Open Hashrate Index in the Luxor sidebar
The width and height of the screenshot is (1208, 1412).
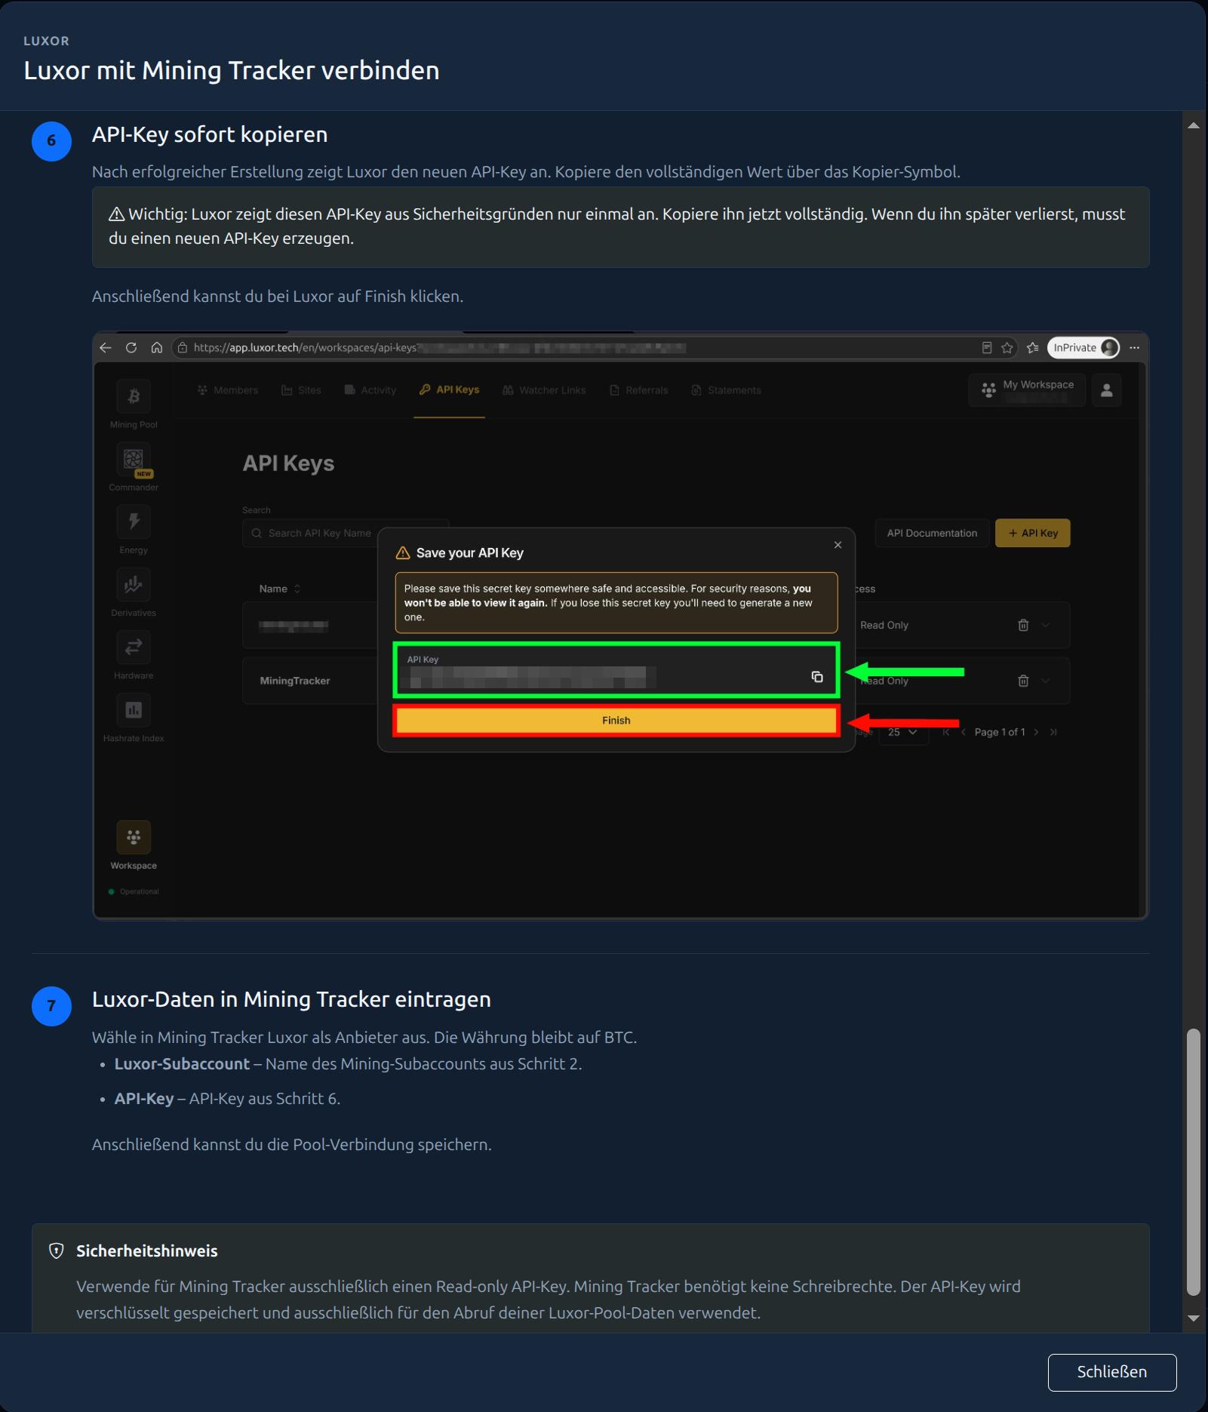[134, 718]
